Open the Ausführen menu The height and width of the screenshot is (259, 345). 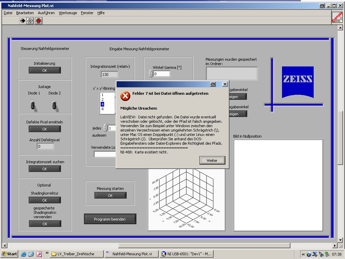pyautogui.click(x=46, y=13)
